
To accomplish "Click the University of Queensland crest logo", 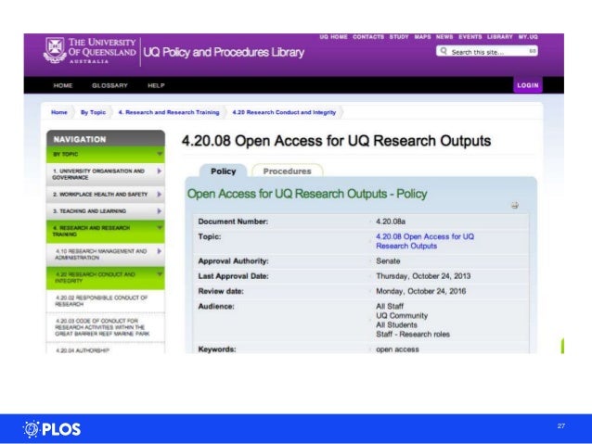I will pos(55,49).
